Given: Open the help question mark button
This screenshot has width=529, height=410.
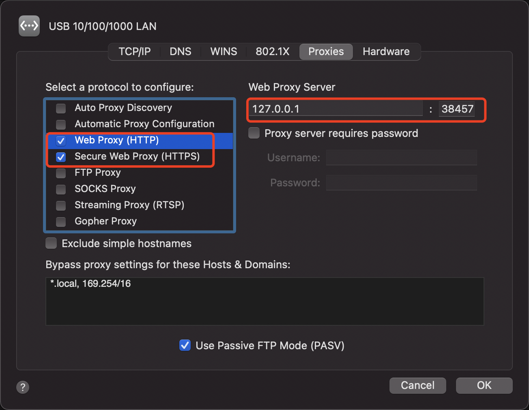Looking at the screenshot, I should click(x=23, y=387).
